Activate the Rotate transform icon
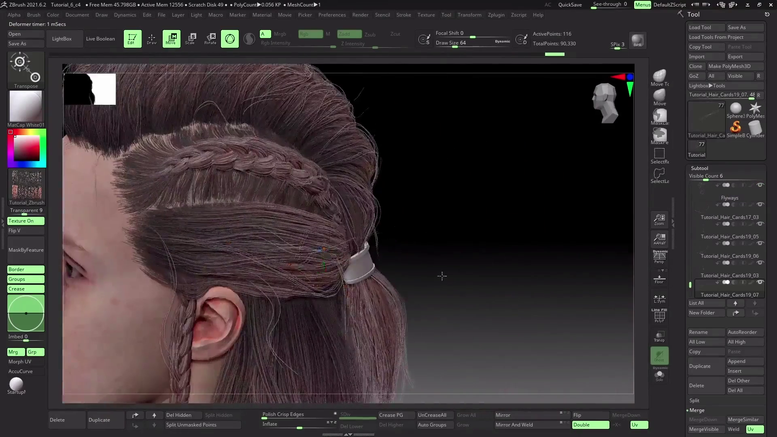 (x=210, y=39)
